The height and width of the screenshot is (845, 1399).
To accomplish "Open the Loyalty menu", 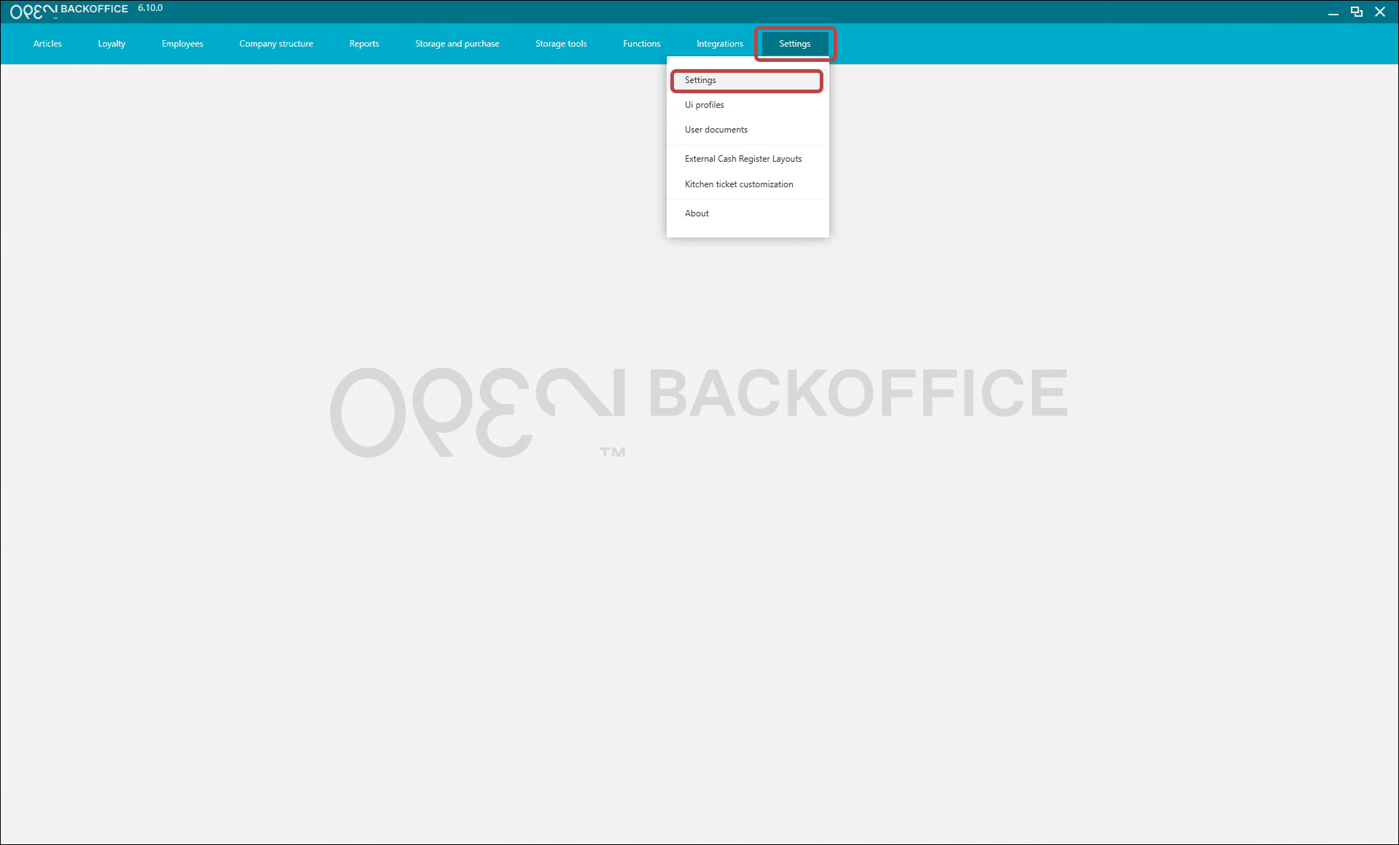I will pos(111,44).
